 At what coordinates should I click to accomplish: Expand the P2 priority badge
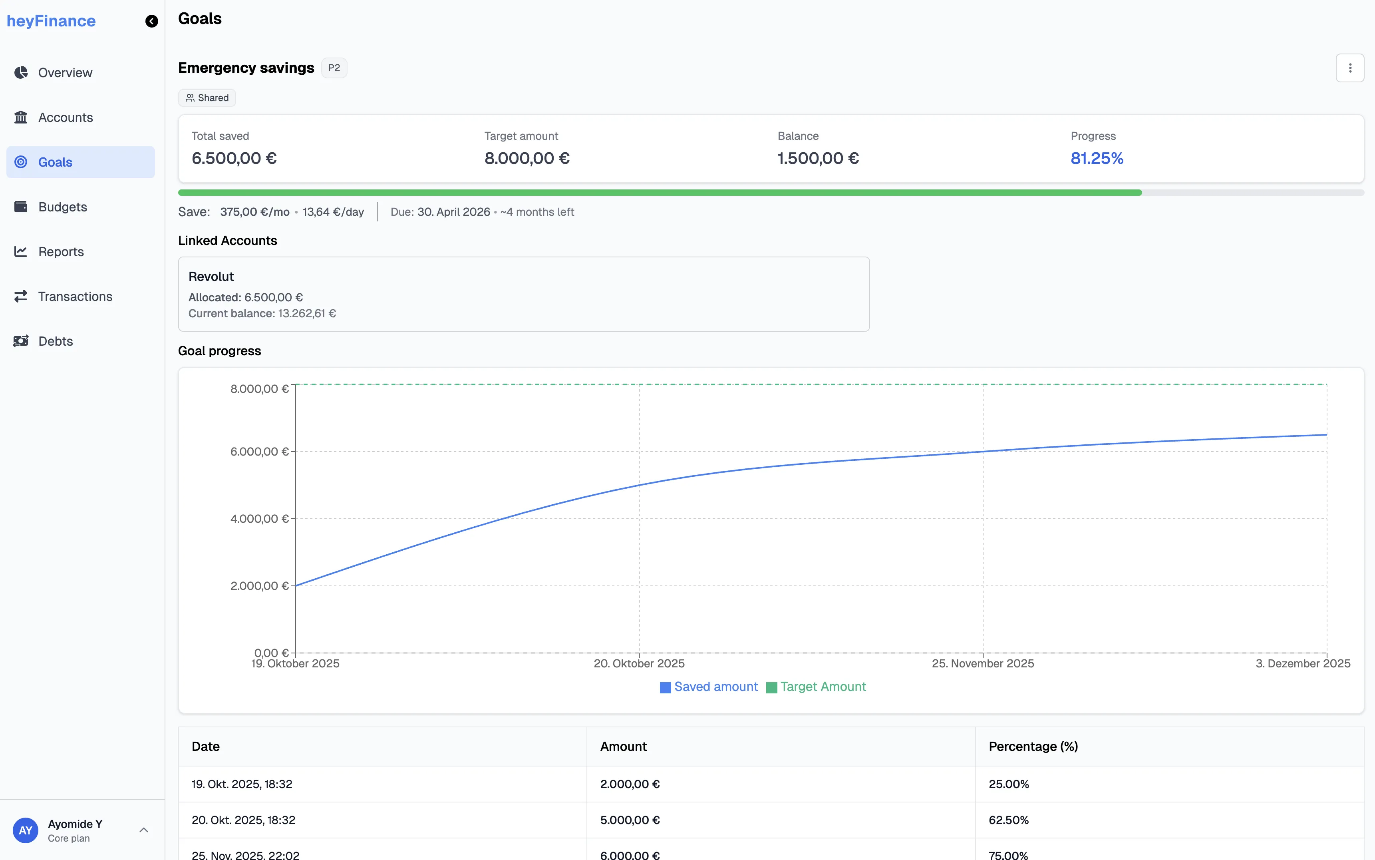334,67
